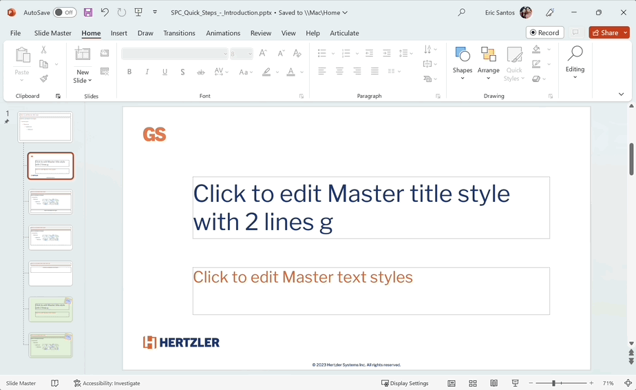This screenshot has height=390, width=636.
Task: Open the Shapes gallery
Action: (463, 59)
